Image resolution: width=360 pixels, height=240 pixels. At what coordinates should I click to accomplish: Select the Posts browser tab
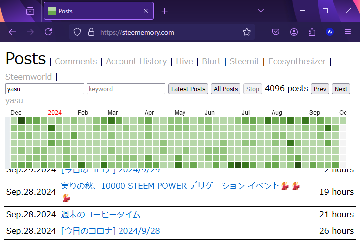pyautogui.click(x=99, y=11)
